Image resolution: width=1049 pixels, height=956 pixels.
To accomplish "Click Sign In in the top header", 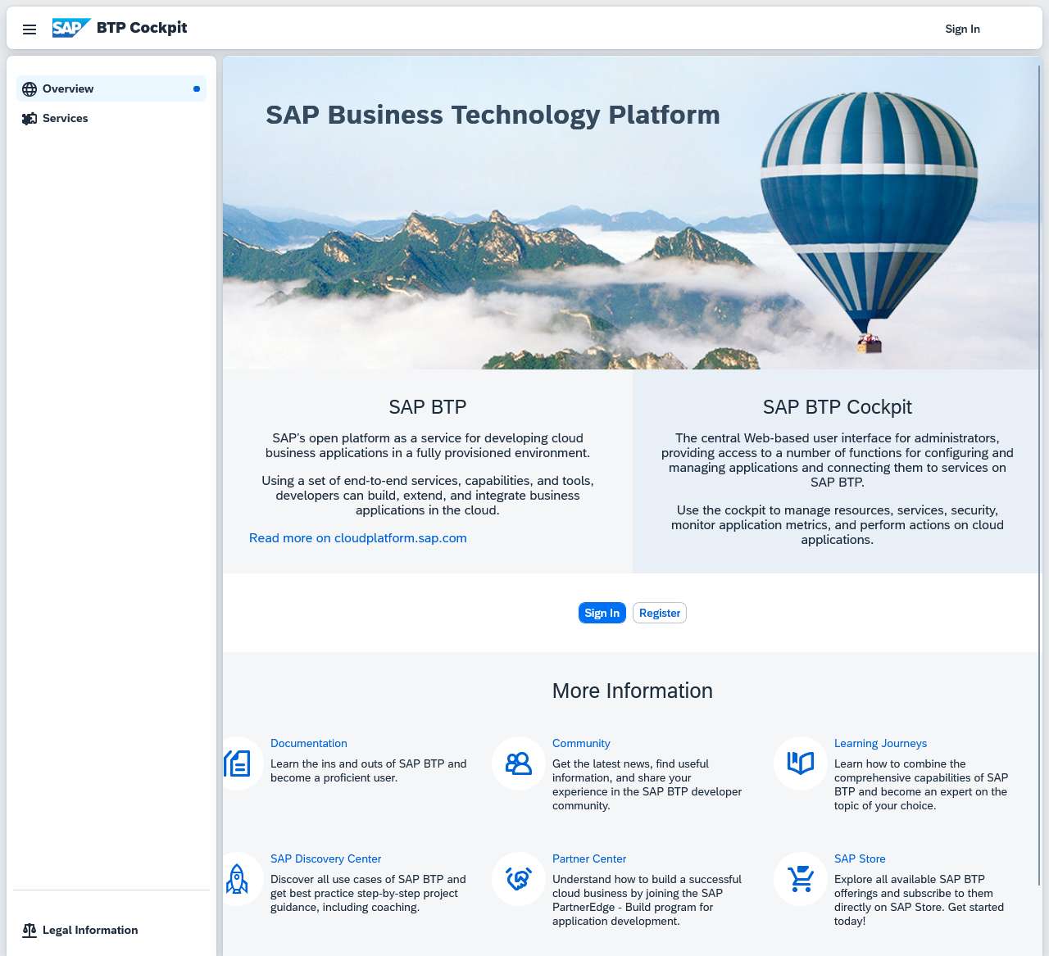I will tap(962, 29).
